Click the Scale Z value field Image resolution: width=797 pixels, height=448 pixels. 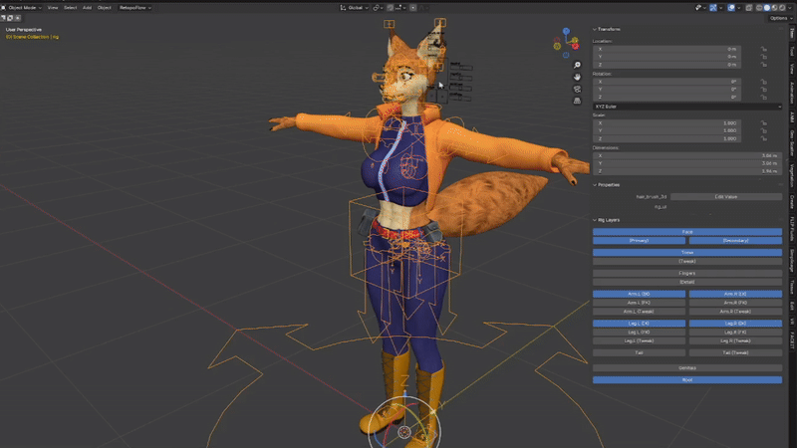666,138
